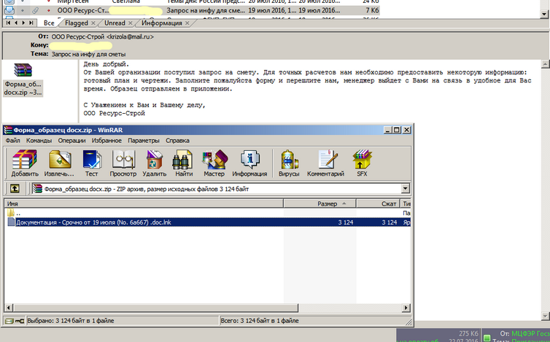The width and height of the screenshot is (550, 342).
Task: Click the 7 Кб size in message list
Action: [372, 10]
